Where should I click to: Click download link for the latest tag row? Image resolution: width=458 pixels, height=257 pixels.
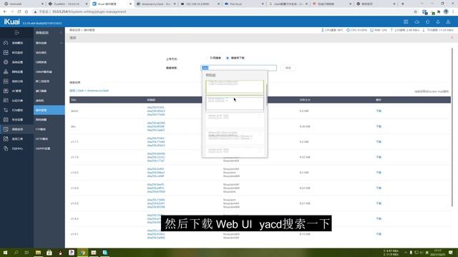click(379, 111)
